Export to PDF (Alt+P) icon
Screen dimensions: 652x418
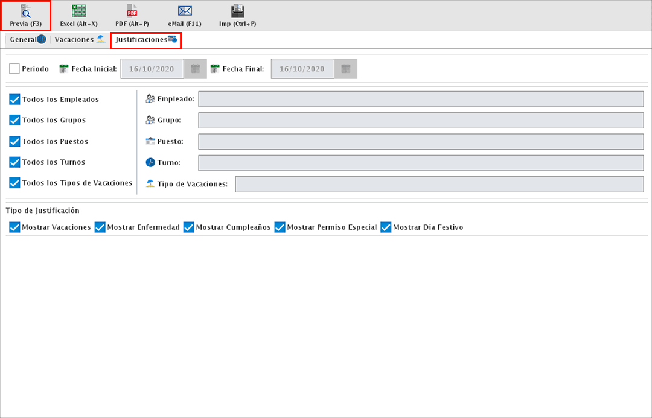(132, 11)
